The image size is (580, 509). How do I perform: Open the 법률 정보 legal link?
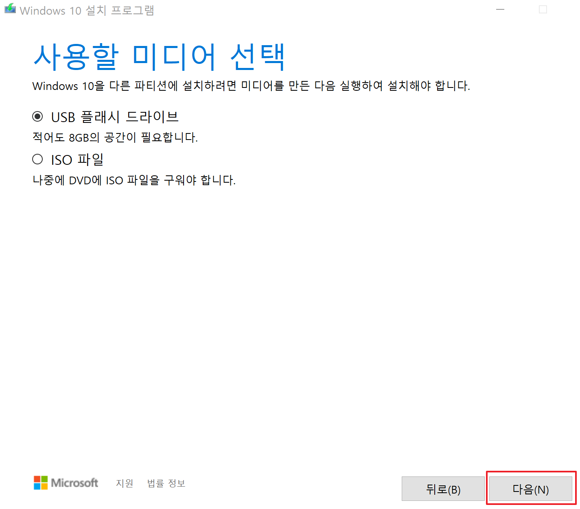166,483
